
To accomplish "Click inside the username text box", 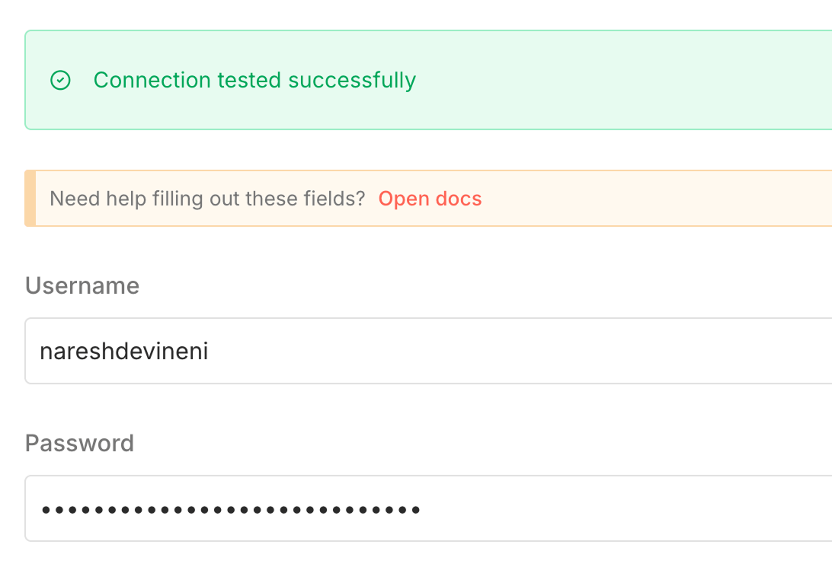I will (305, 351).
